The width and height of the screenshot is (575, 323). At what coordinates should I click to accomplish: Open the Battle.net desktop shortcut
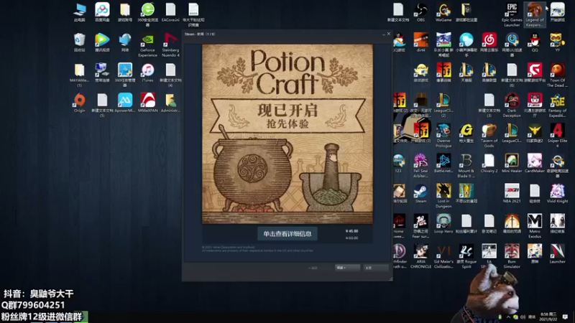pos(443,163)
